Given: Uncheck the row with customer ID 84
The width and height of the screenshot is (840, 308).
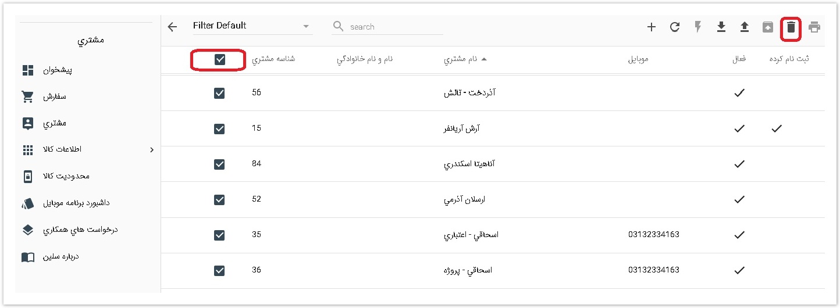Looking at the screenshot, I should 219,164.
